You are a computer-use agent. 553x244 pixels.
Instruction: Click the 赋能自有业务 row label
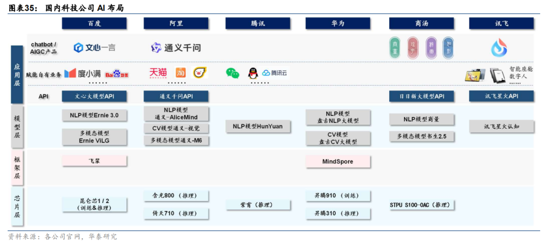(44, 75)
